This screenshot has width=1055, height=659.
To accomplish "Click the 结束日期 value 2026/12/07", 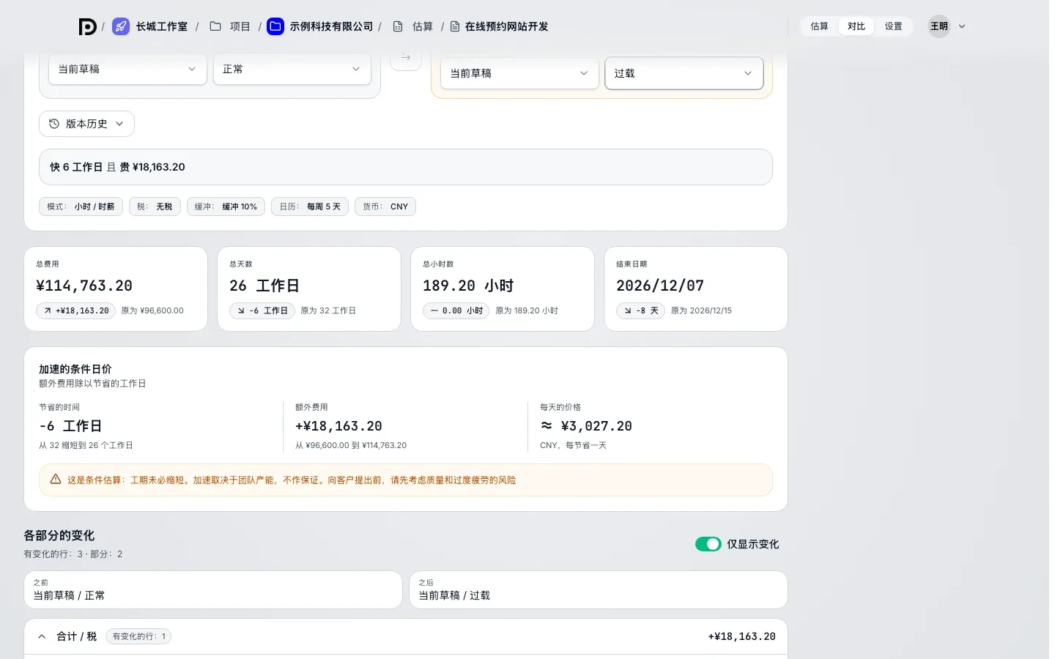I will (x=660, y=286).
